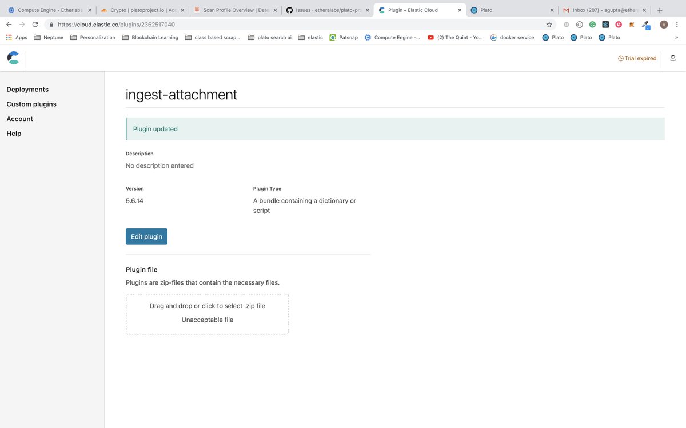Open the Compute Engine bookmark
This screenshot has height=428, width=686.
point(392,37)
